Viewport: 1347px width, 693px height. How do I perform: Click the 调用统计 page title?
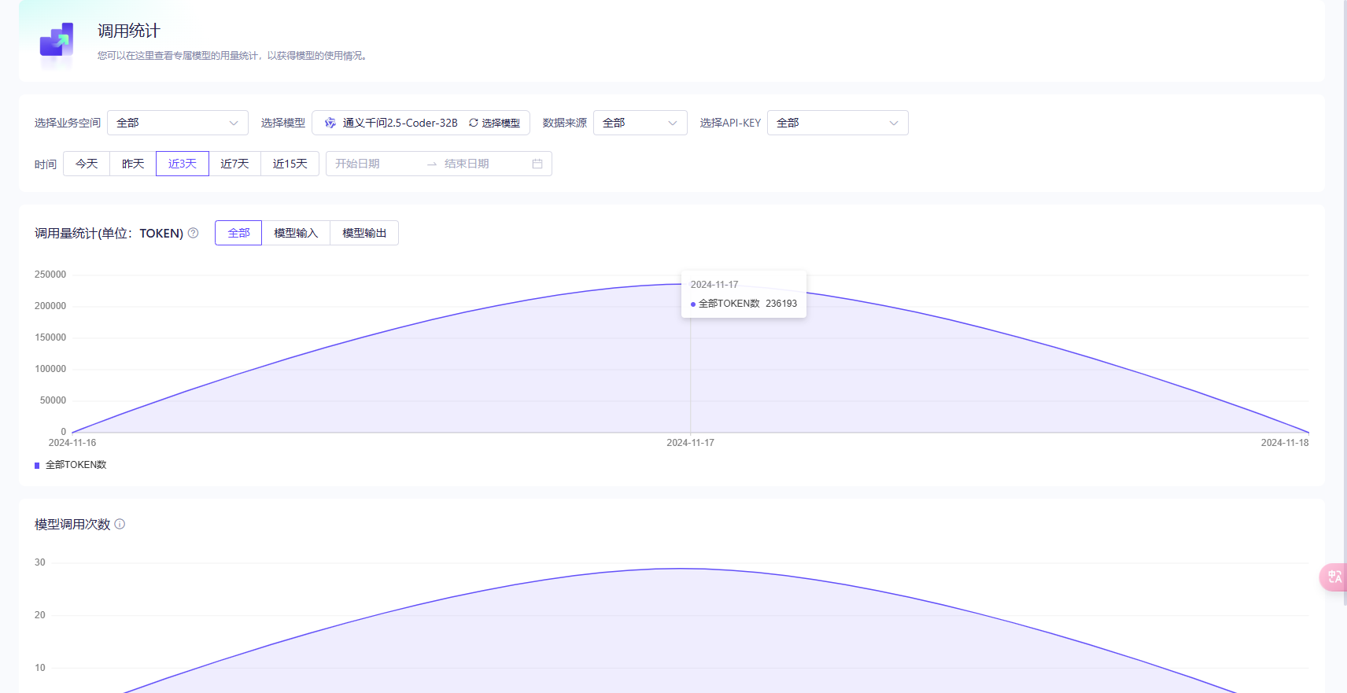(x=129, y=31)
